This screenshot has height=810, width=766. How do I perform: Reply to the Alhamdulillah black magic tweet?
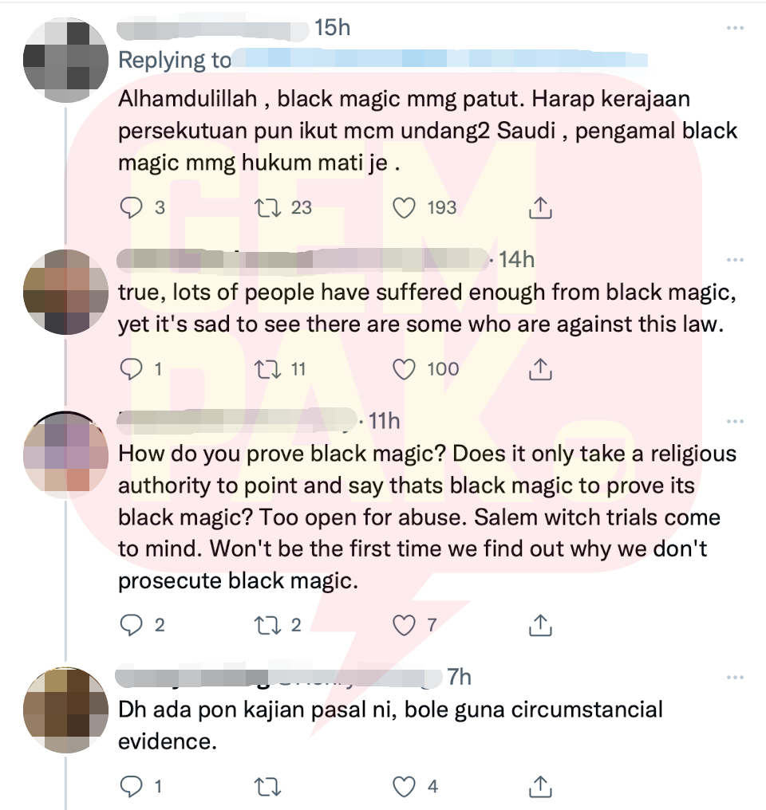(131, 208)
